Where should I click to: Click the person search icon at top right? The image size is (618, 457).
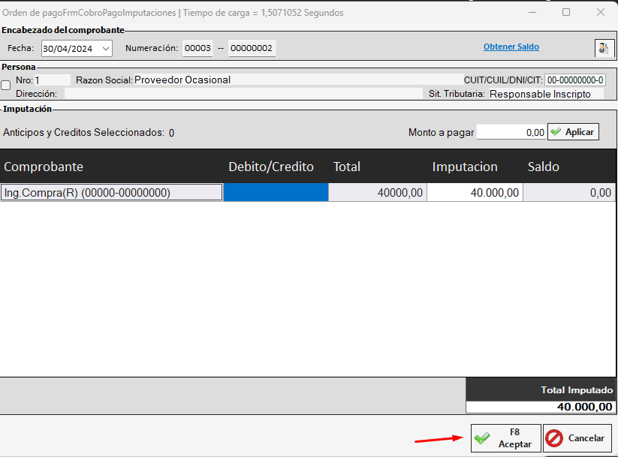click(x=604, y=48)
